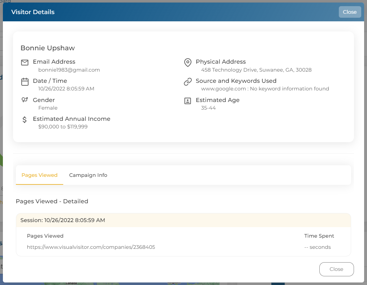367x285 pixels.
Task: Switch to the Campaign Info tab
Action: coord(88,175)
